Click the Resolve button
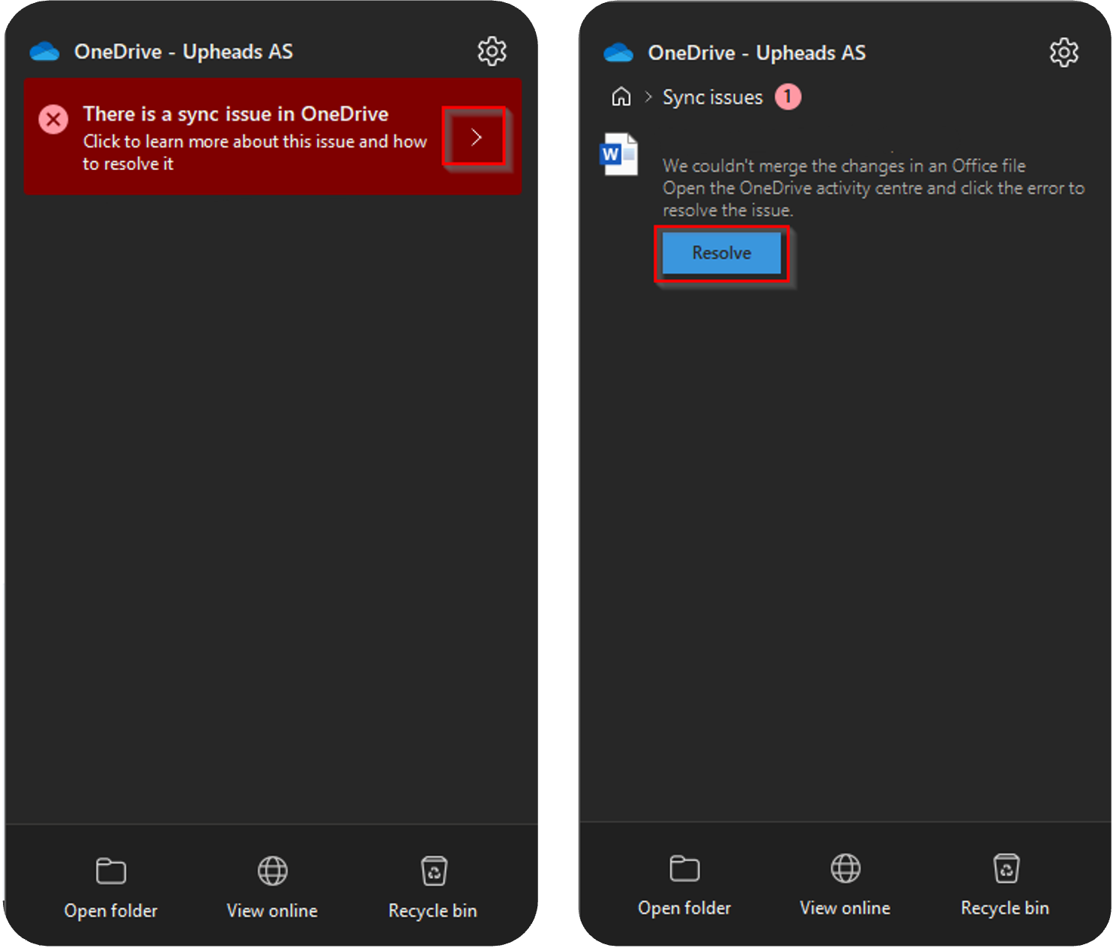Screen dimensions: 1113x948 pyautogui.click(x=721, y=253)
